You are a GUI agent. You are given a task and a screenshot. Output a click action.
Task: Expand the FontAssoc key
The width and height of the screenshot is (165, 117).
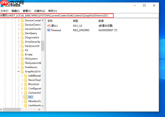point(19,67)
